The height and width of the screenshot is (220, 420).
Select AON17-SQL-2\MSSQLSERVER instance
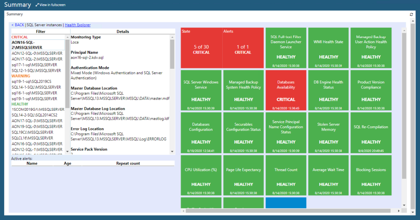coord(37,59)
